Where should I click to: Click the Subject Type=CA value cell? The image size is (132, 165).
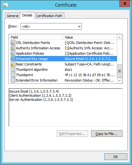89,64
